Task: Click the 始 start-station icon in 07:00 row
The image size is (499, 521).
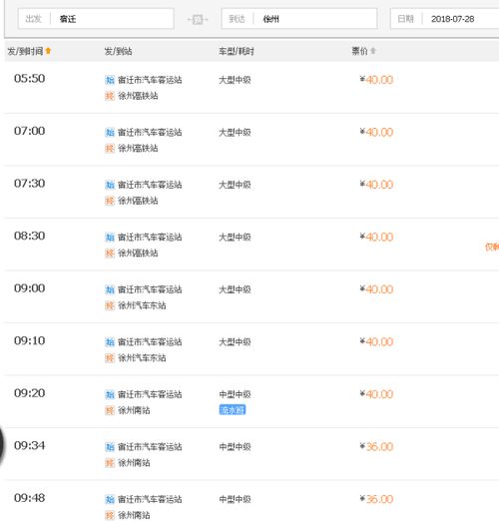Action: pos(110,133)
